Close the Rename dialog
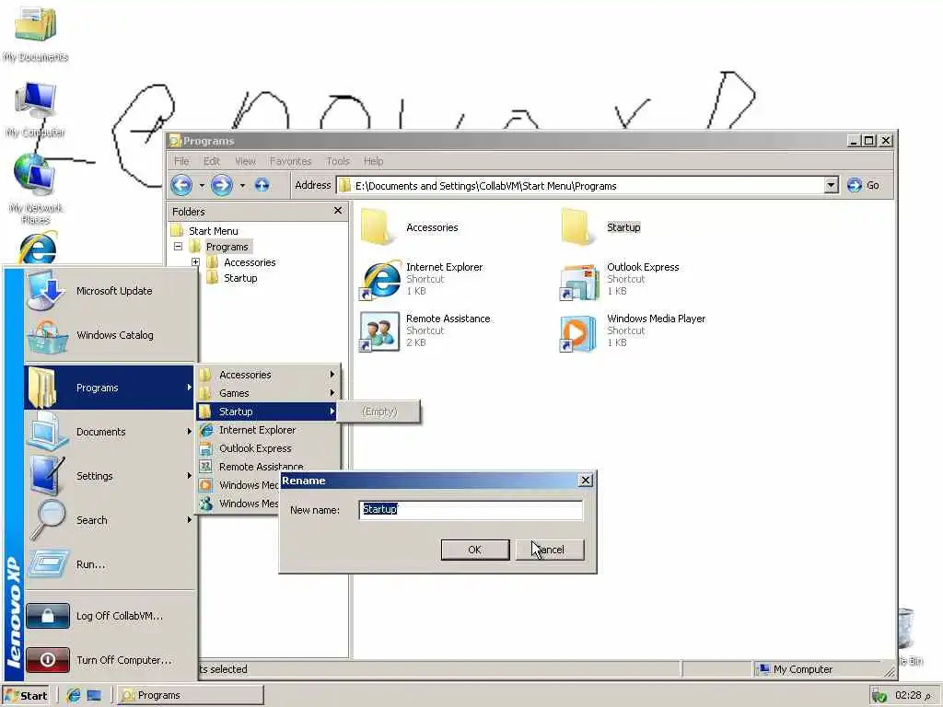The image size is (943, 707). pos(585,480)
